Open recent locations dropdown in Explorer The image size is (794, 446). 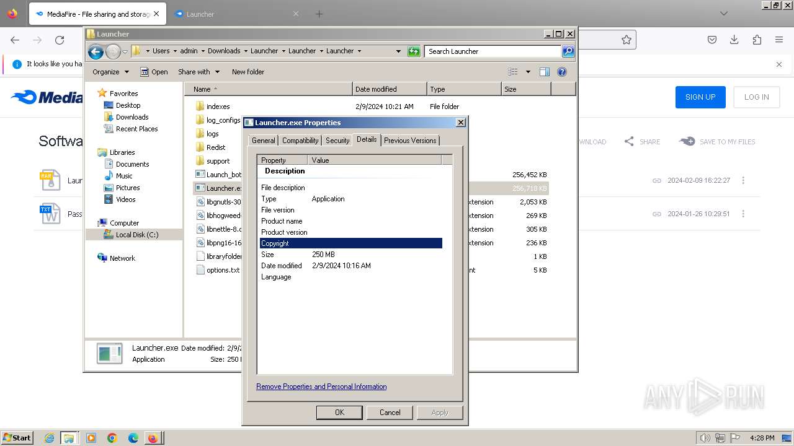(125, 51)
